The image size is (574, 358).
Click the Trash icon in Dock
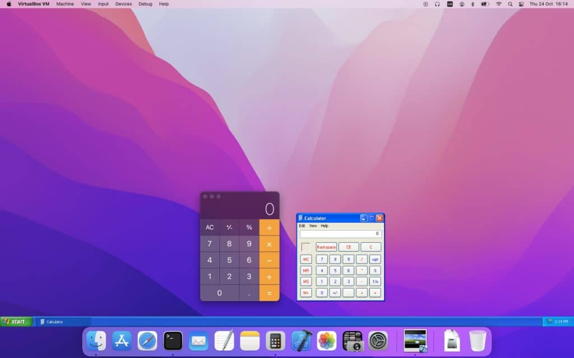tap(478, 341)
